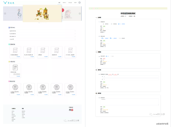Advance carousel with the right arrow

(x=80, y=13)
